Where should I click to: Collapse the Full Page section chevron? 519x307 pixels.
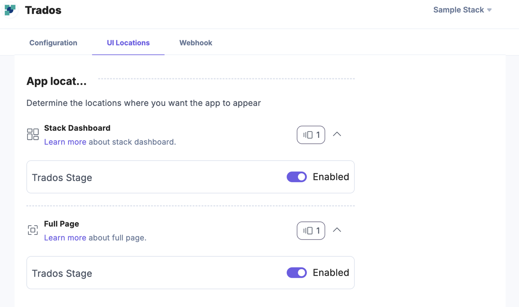click(x=337, y=230)
